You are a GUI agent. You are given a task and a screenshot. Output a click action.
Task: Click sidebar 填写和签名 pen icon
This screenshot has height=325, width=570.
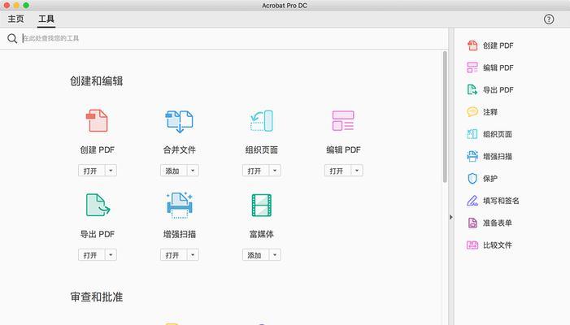pyautogui.click(x=472, y=201)
